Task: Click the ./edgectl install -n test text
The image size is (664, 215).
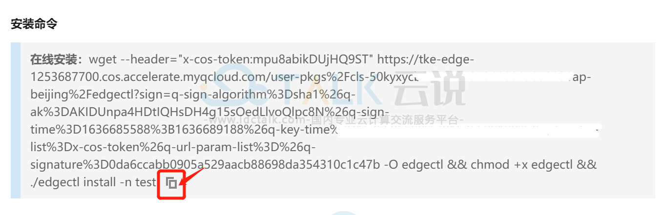Action: (93, 183)
